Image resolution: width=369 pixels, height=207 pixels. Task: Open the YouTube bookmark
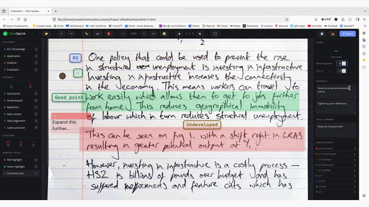[x=315, y=26]
